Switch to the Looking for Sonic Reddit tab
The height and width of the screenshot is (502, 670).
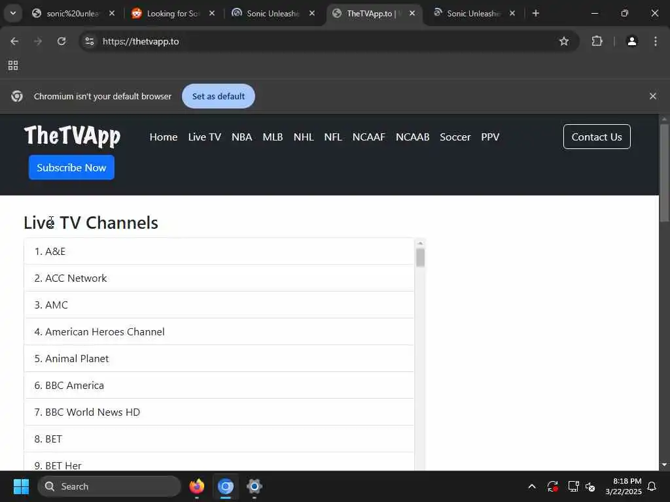(173, 13)
